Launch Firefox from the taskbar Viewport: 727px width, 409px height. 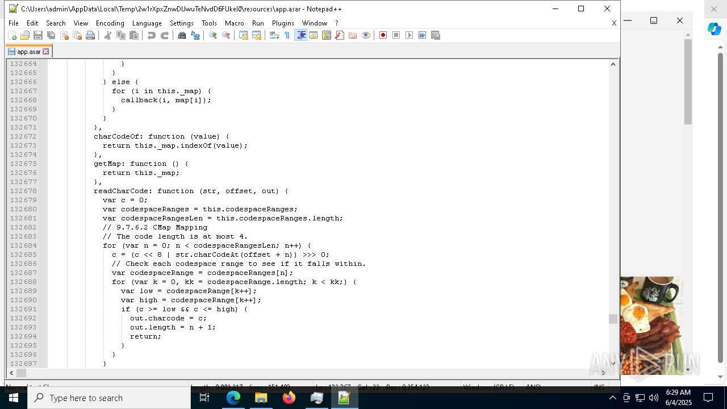(x=289, y=398)
